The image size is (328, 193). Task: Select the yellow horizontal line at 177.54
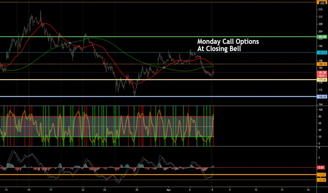158,80
